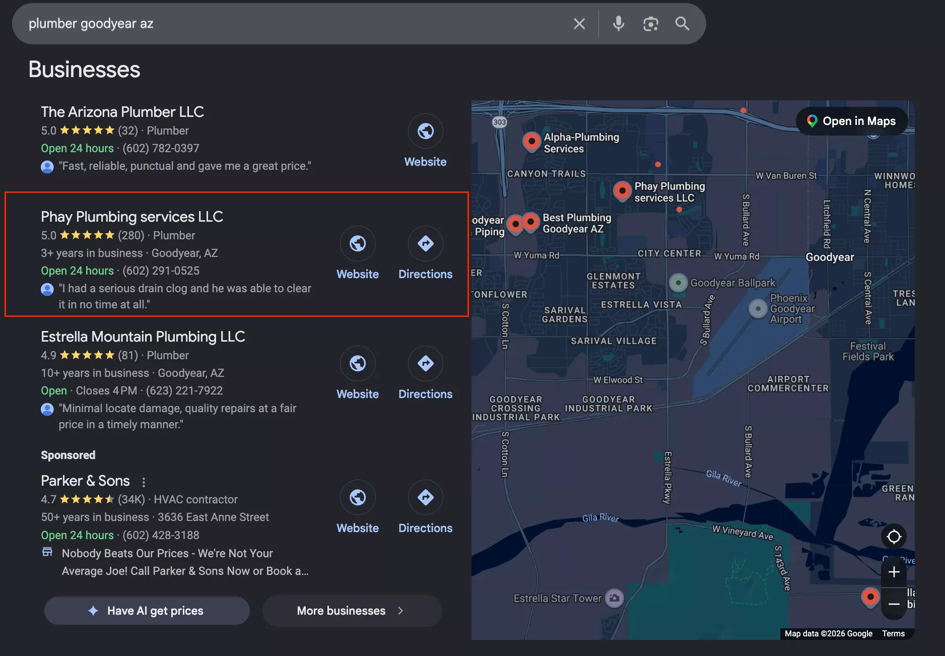Click Goodyear city label on map
Image resolution: width=945 pixels, height=656 pixels.
pyautogui.click(x=830, y=257)
